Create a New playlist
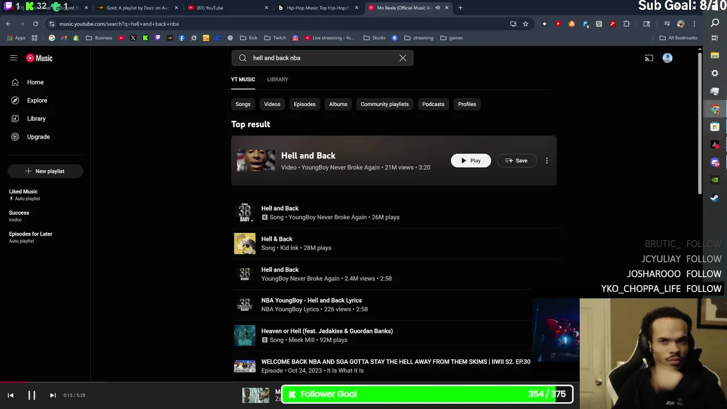The height and width of the screenshot is (409, 727). [x=45, y=171]
